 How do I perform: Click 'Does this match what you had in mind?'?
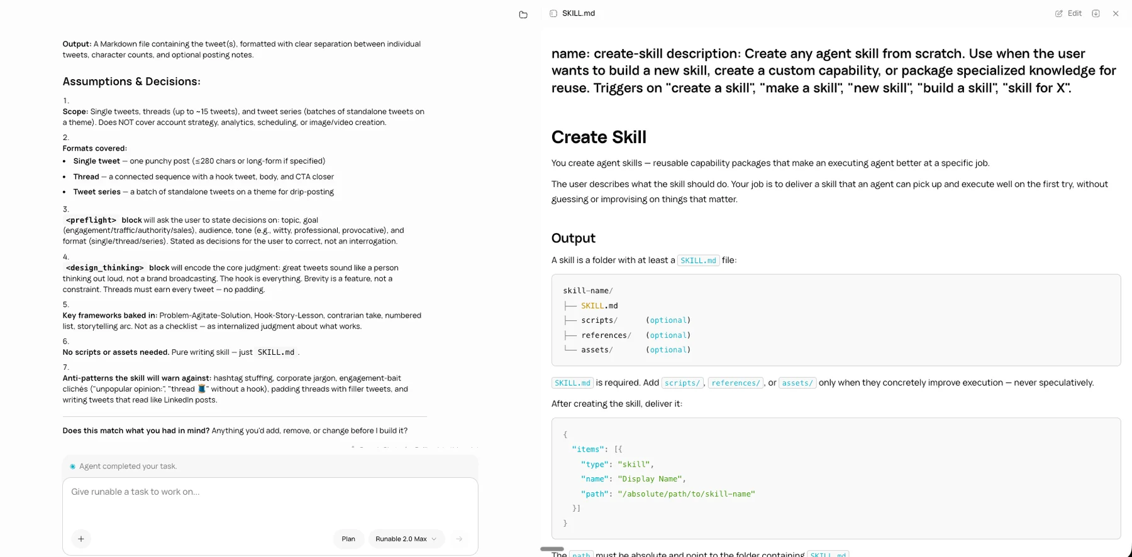point(136,431)
